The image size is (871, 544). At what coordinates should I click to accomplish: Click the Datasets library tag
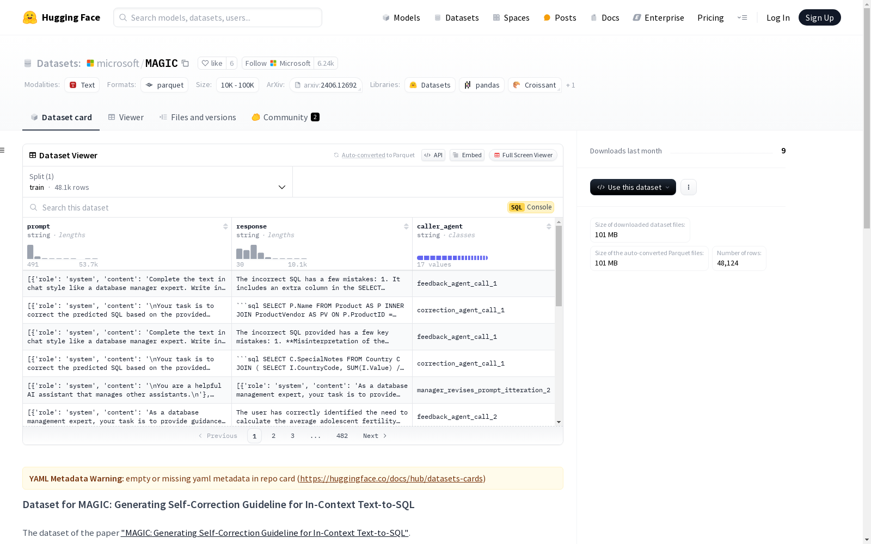(x=430, y=85)
